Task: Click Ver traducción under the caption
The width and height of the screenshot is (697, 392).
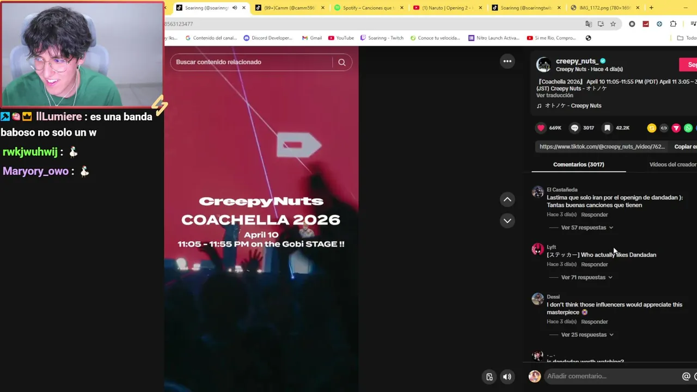Action: pos(555,95)
